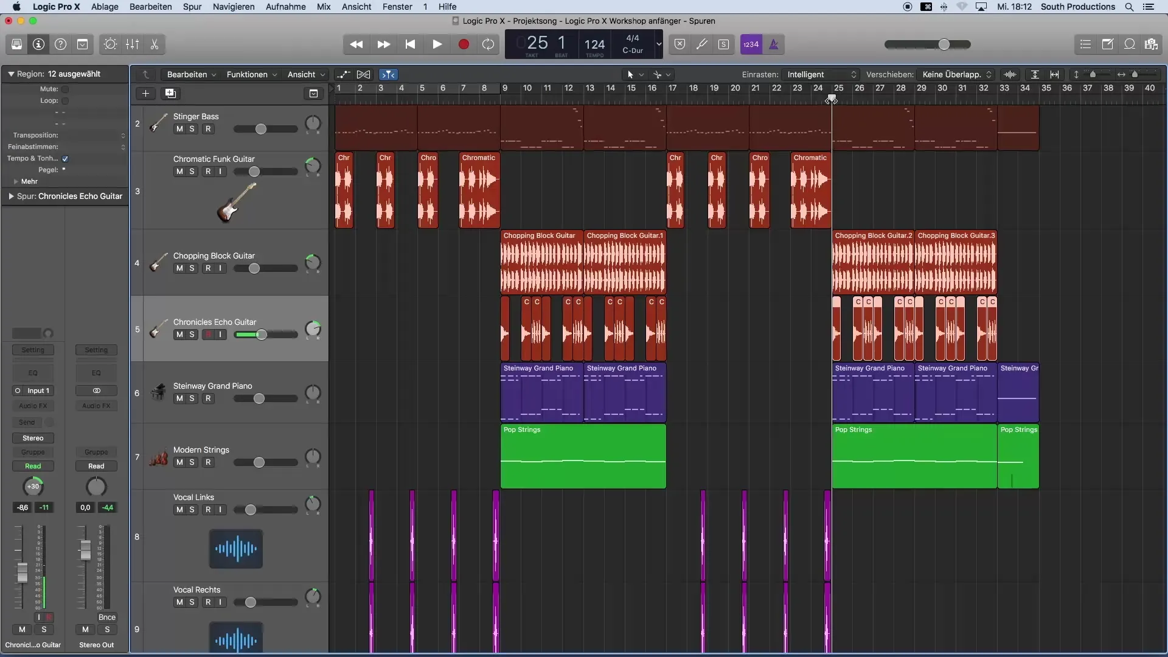
Task: Add new track with plus button
Action: (145, 93)
